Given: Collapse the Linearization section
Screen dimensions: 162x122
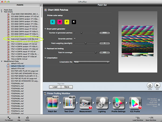Looking at the screenshot, I should pyautogui.click(x=45, y=58).
